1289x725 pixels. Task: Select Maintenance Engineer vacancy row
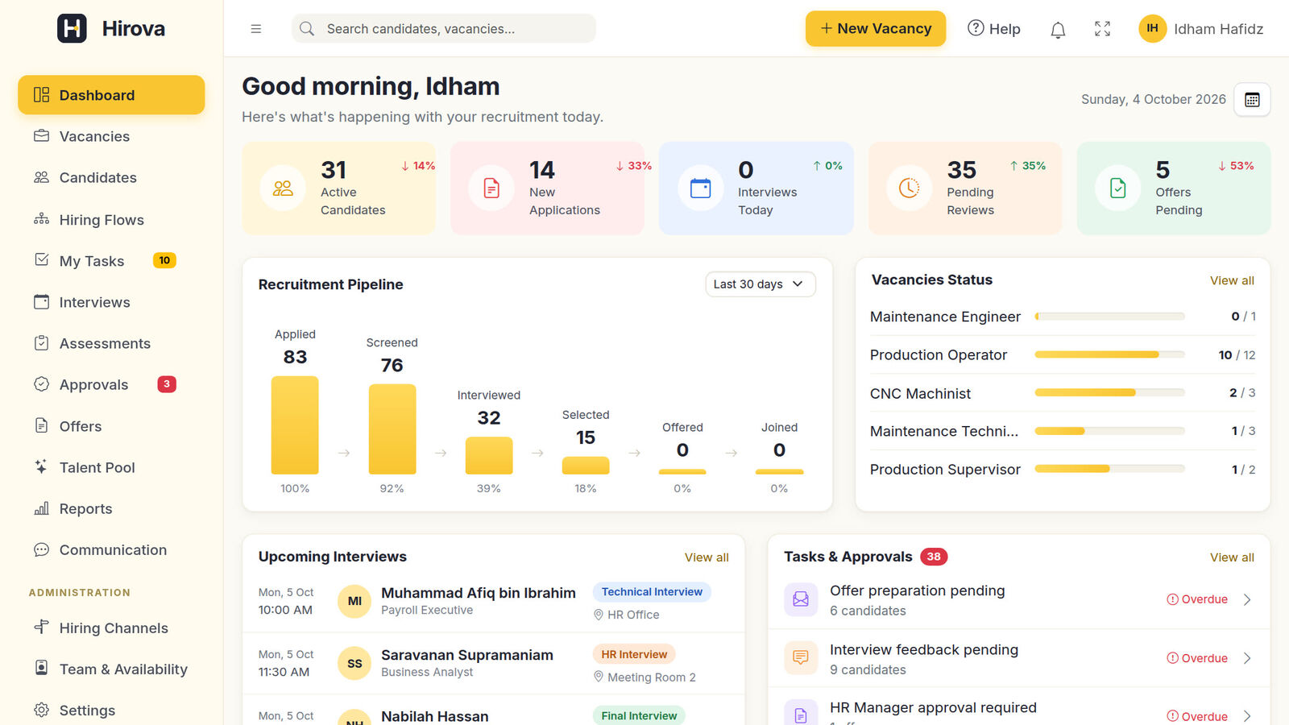pos(1063,317)
